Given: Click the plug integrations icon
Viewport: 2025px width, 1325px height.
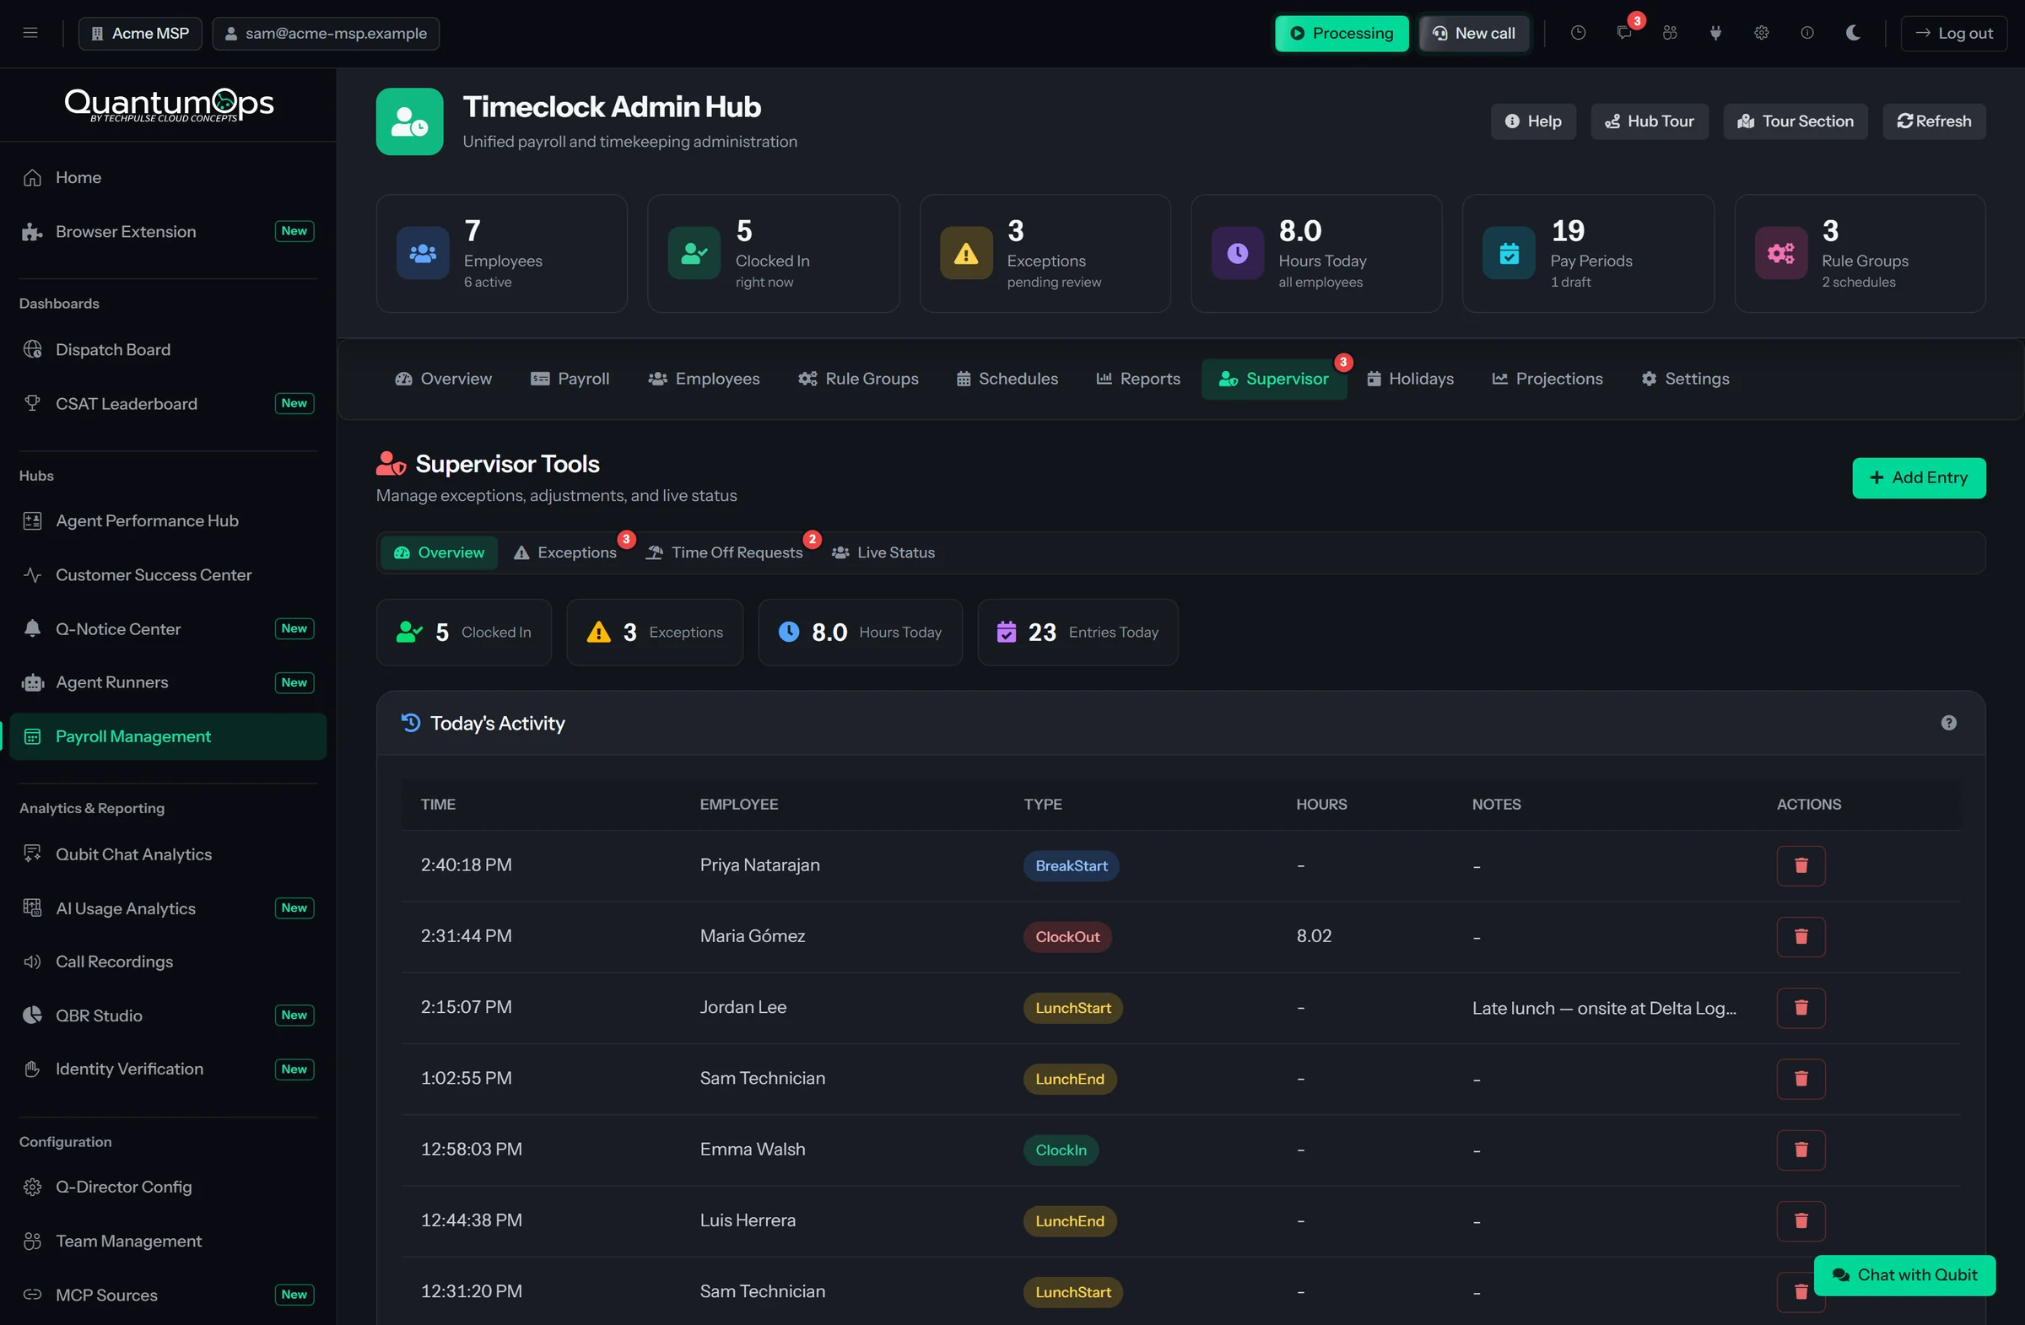Looking at the screenshot, I should pyautogui.click(x=1716, y=33).
